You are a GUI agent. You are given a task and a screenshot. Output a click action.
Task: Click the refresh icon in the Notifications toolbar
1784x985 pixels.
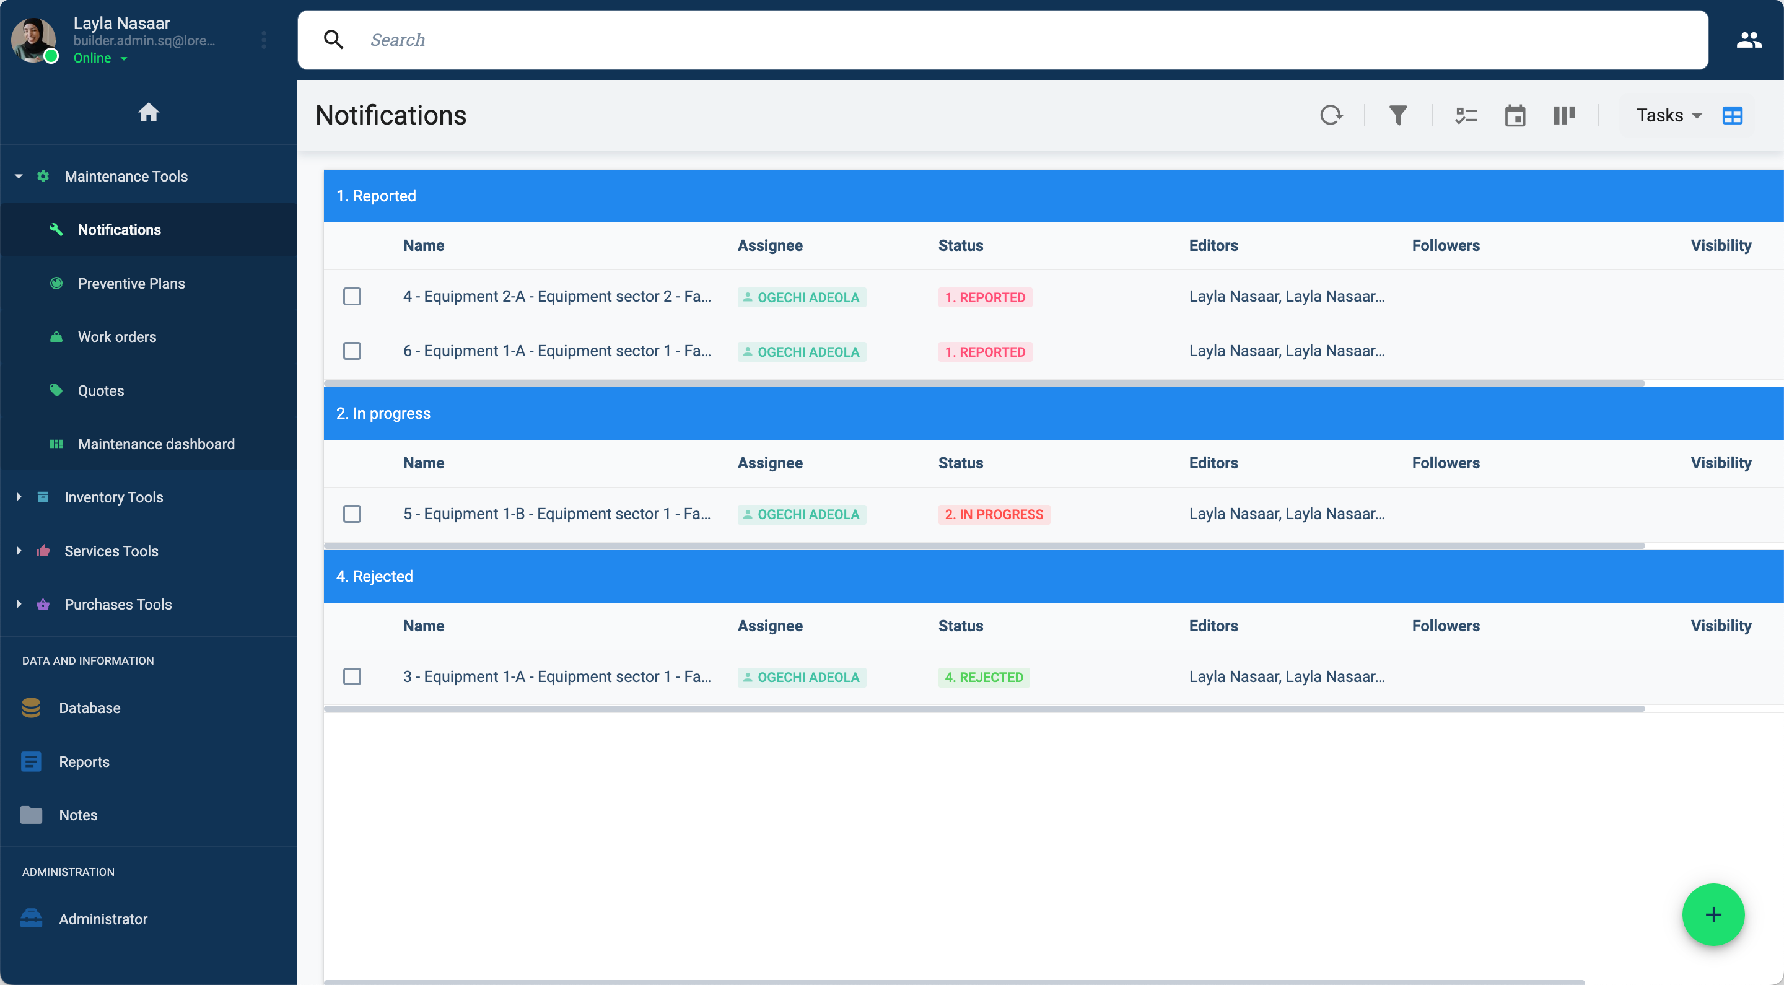(1331, 115)
